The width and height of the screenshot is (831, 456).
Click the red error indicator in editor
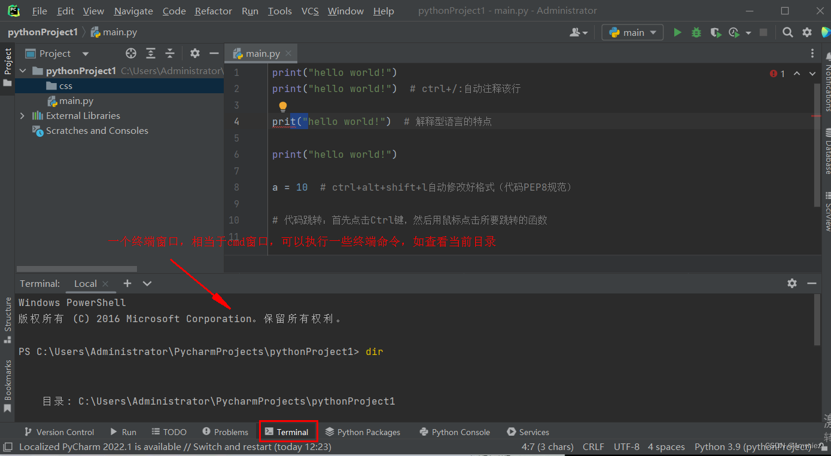(x=778, y=74)
